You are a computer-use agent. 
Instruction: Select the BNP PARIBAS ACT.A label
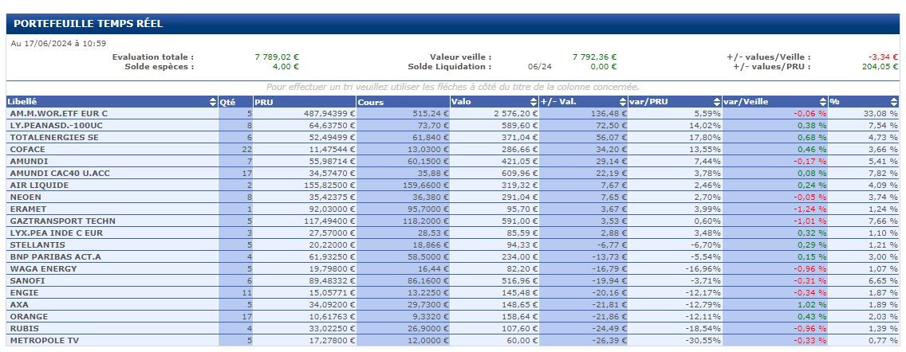coord(55,256)
